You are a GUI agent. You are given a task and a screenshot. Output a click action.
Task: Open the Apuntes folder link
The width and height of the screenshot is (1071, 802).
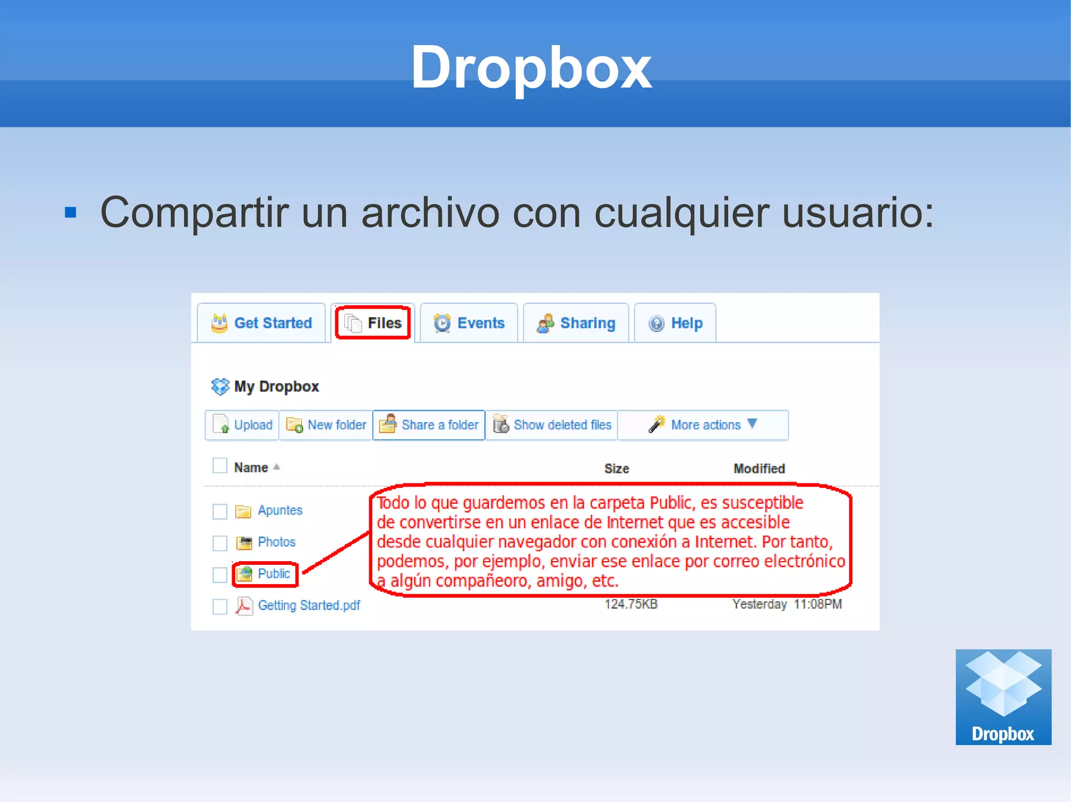[x=280, y=510]
